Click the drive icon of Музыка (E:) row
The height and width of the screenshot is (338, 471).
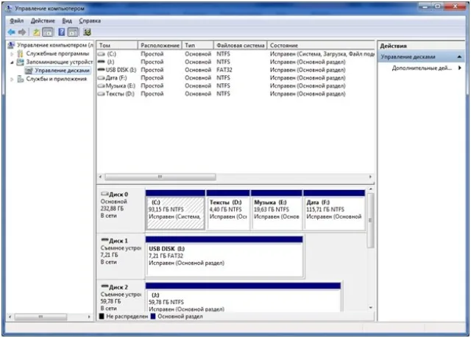(102, 85)
